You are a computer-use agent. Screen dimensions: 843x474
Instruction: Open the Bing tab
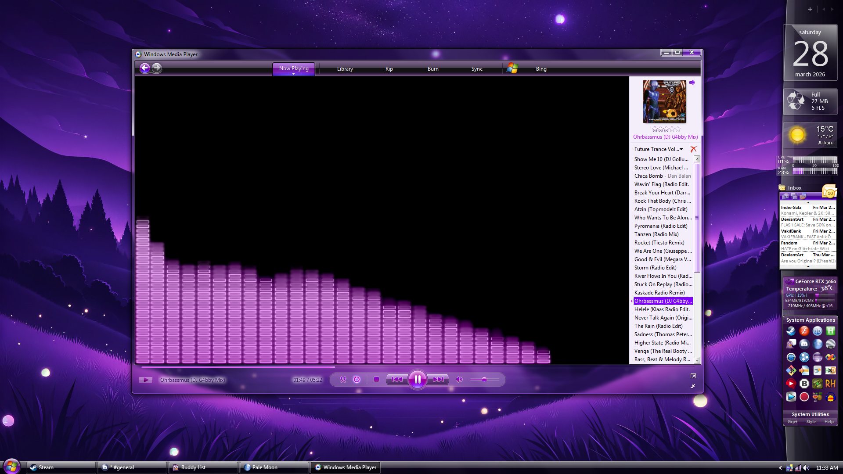[x=541, y=69]
